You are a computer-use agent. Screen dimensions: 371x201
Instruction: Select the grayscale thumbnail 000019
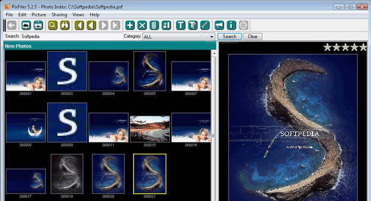(x=67, y=174)
